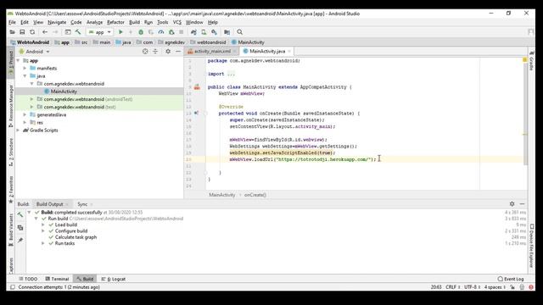This screenshot has width=543, height=305.
Task: Expand the Run tasks step
Action: [43, 243]
